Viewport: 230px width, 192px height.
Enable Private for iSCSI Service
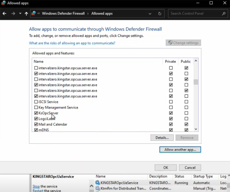pos(171,102)
